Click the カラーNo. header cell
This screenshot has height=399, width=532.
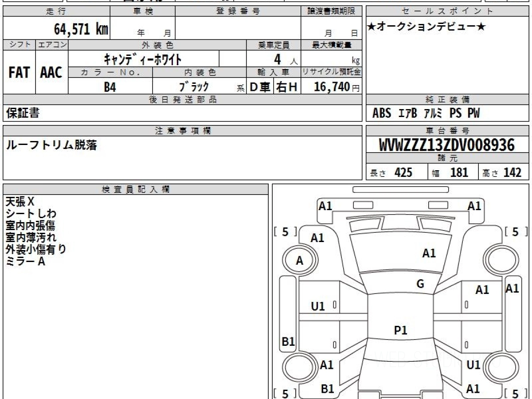(x=110, y=72)
